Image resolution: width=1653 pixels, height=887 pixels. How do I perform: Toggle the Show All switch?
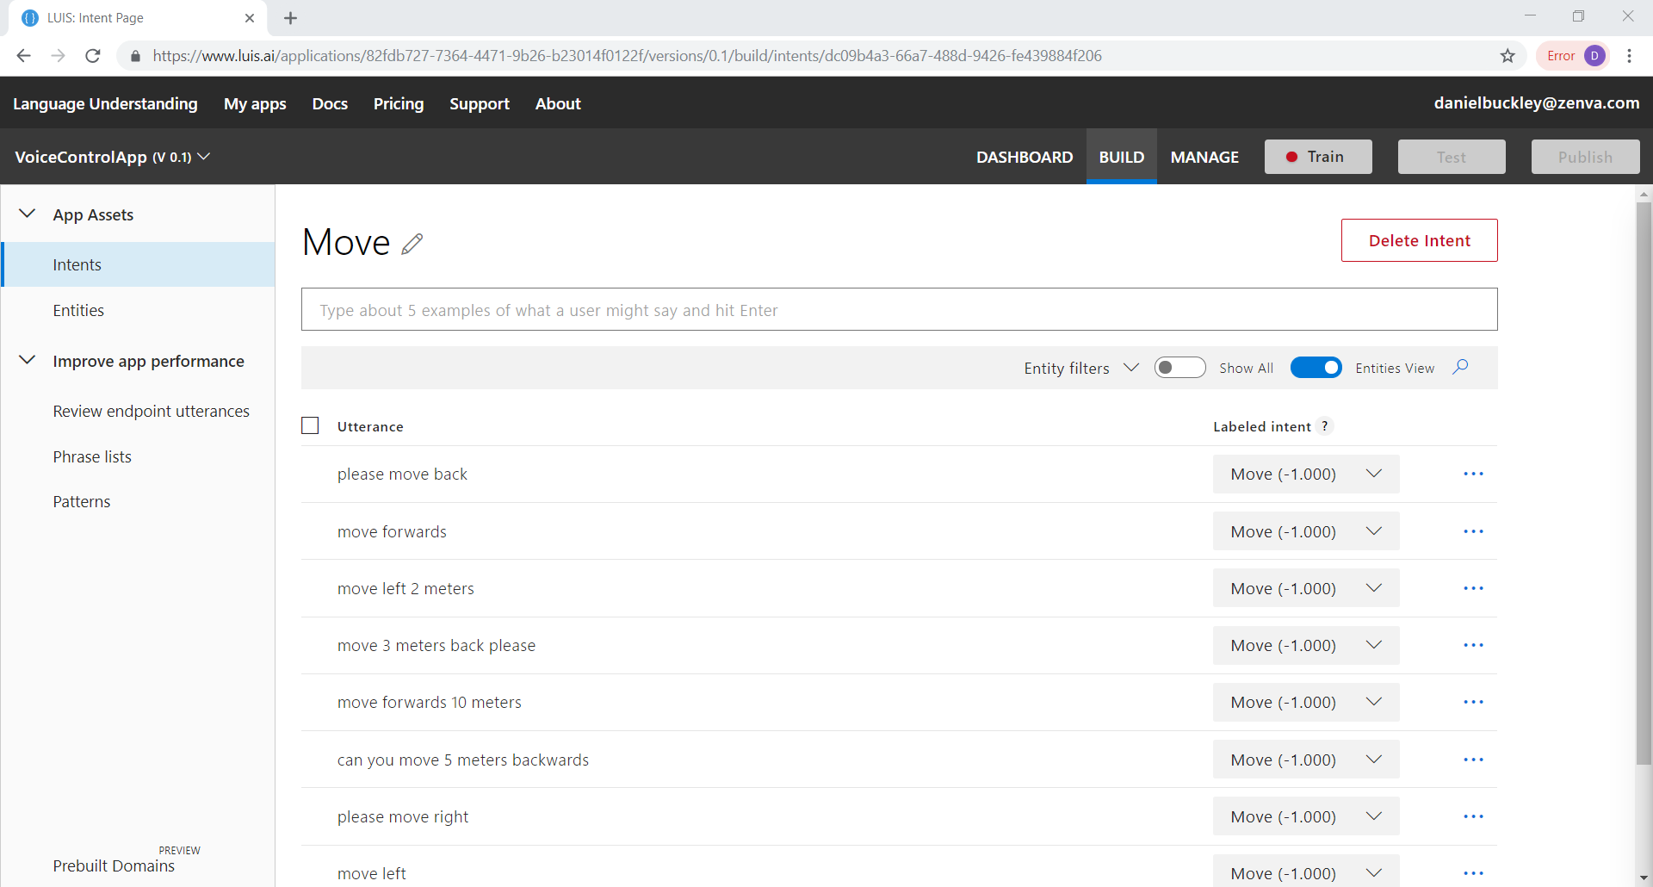point(1179,368)
